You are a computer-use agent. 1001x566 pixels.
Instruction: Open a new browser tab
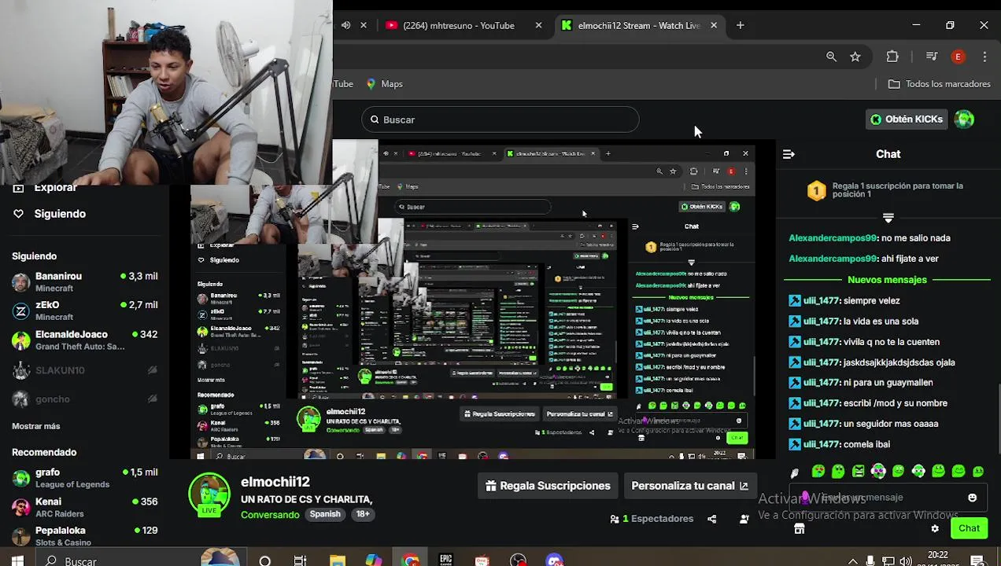(740, 25)
